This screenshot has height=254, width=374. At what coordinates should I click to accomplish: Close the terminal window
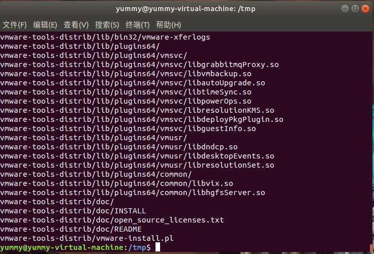click(x=365, y=9)
